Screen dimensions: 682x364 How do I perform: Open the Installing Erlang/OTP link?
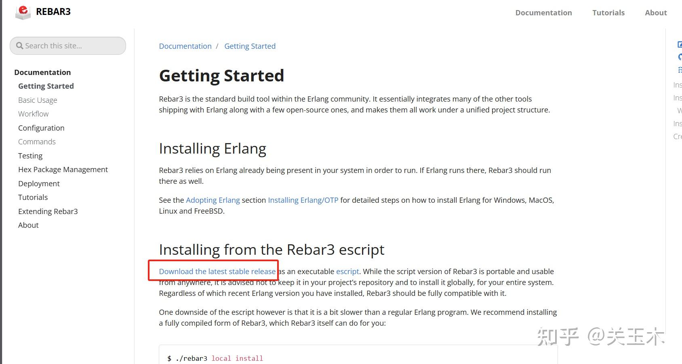pyautogui.click(x=303, y=200)
